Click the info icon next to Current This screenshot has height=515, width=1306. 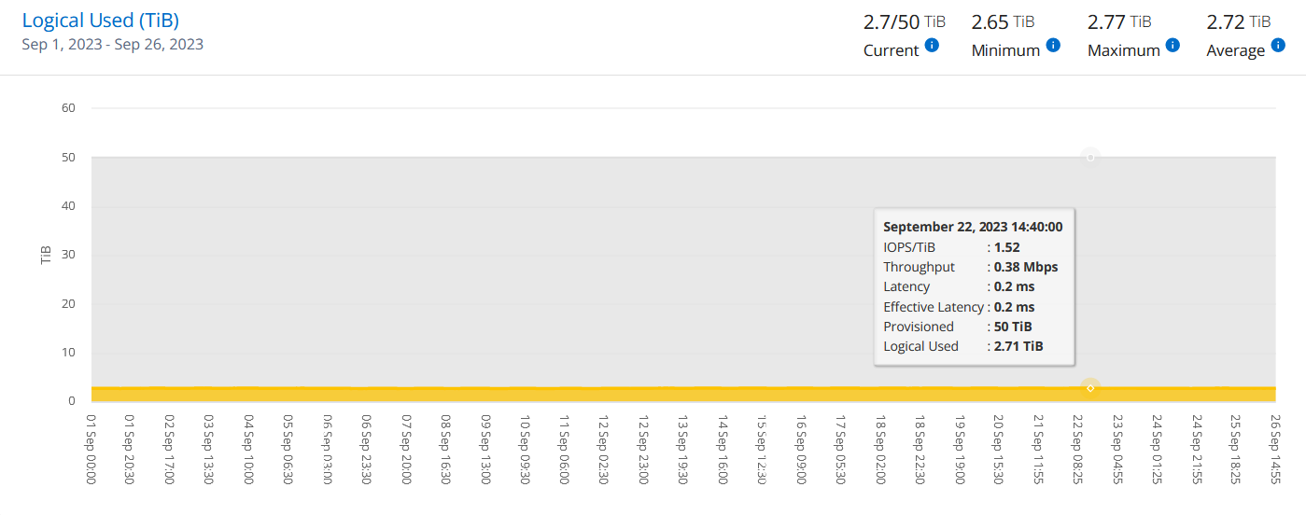click(932, 45)
